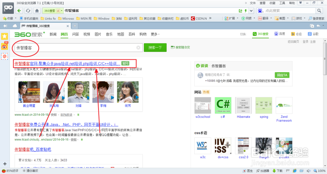The width and height of the screenshot is (327, 174).
Task: Click the 点此搜索 browser search box
Action: [x=289, y=11]
